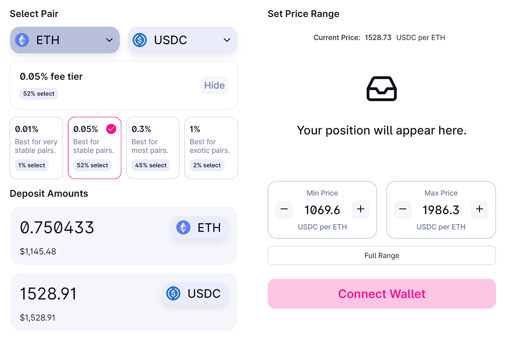Image resolution: width=506 pixels, height=340 pixels.
Task: Select the 0.3% fee tier card
Action: pyautogui.click(x=153, y=148)
